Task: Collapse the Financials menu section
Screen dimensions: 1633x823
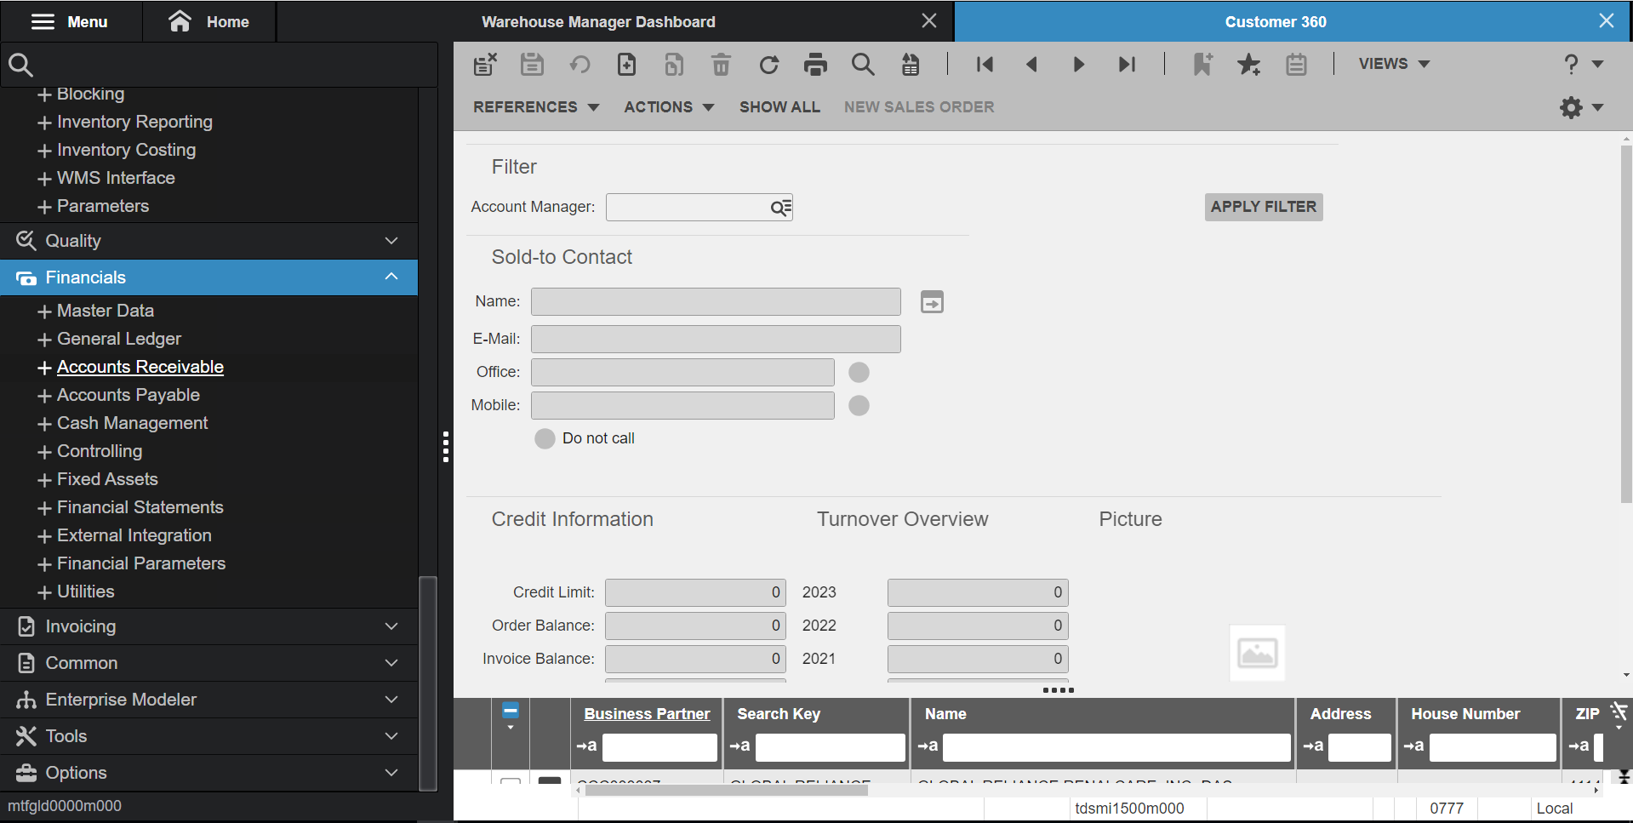Action: (208, 277)
